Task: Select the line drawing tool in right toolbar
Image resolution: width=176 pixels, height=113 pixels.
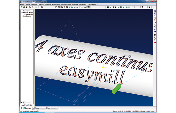Action: [x=155, y=16]
